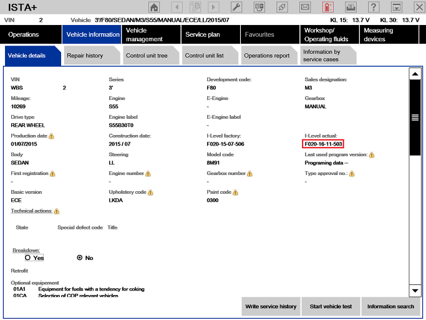The image size is (426, 320).
Task: Open the connection manager plug icon
Action: (x=282, y=7)
